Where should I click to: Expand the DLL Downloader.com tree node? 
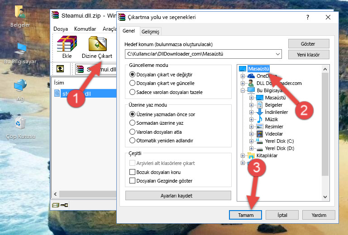pyautogui.click(x=243, y=83)
